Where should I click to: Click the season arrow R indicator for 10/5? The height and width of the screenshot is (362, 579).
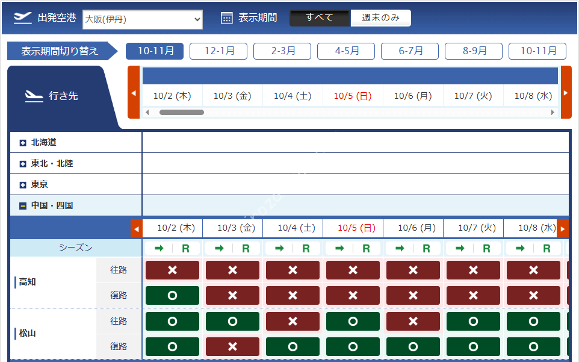coord(353,248)
